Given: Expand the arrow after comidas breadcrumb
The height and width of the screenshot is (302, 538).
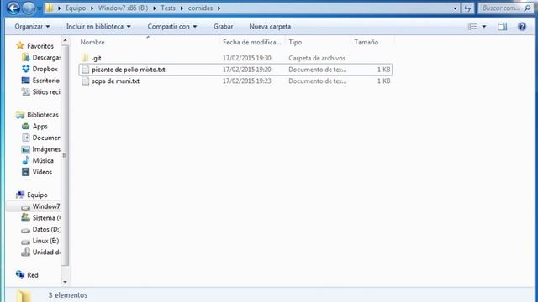Looking at the screenshot, I should tap(219, 8).
